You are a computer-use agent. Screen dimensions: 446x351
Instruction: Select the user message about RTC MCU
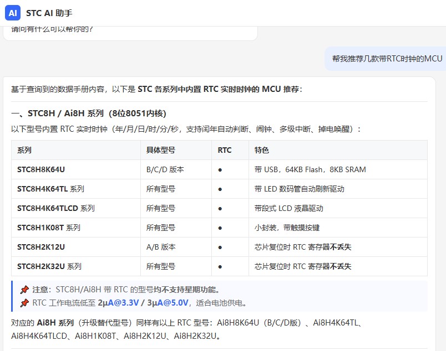point(387,59)
